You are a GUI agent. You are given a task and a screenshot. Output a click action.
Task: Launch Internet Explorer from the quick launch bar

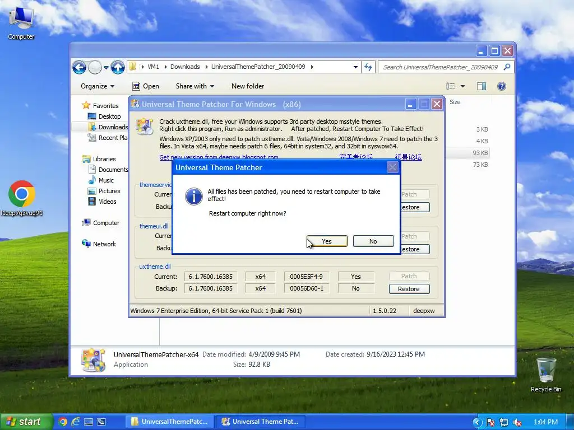tap(76, 422)
